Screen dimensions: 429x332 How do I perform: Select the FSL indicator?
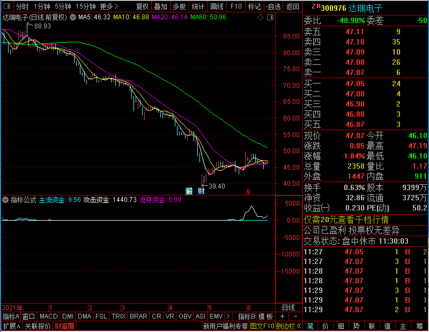101,316
